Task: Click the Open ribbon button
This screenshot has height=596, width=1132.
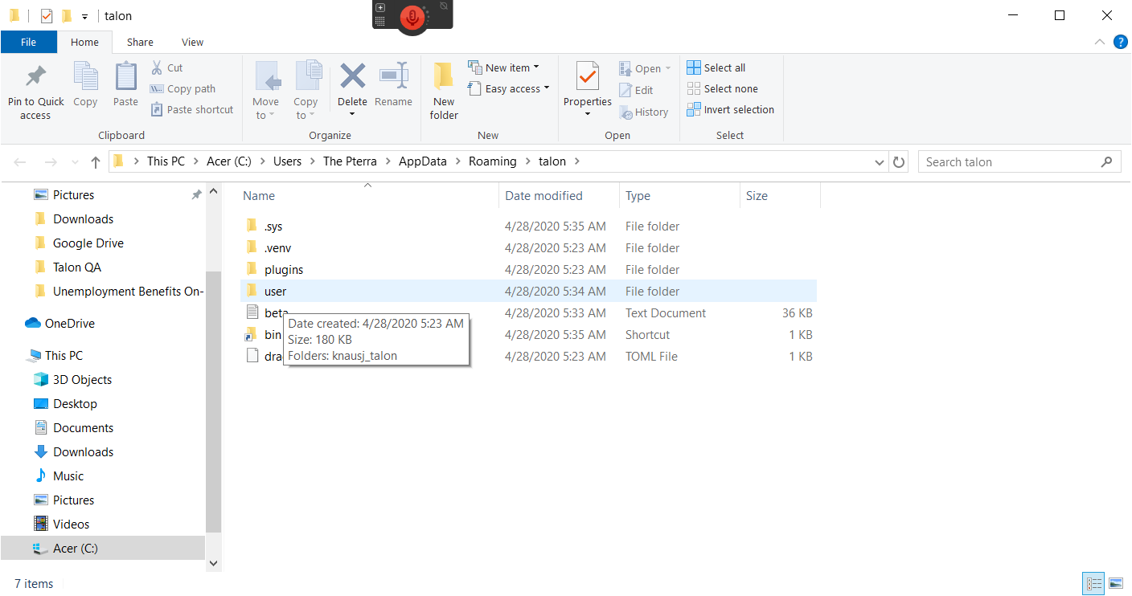Action: (x=645, y=69)
